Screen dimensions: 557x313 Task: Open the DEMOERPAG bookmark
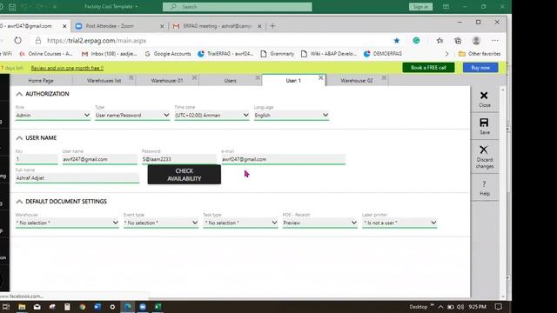383,54
